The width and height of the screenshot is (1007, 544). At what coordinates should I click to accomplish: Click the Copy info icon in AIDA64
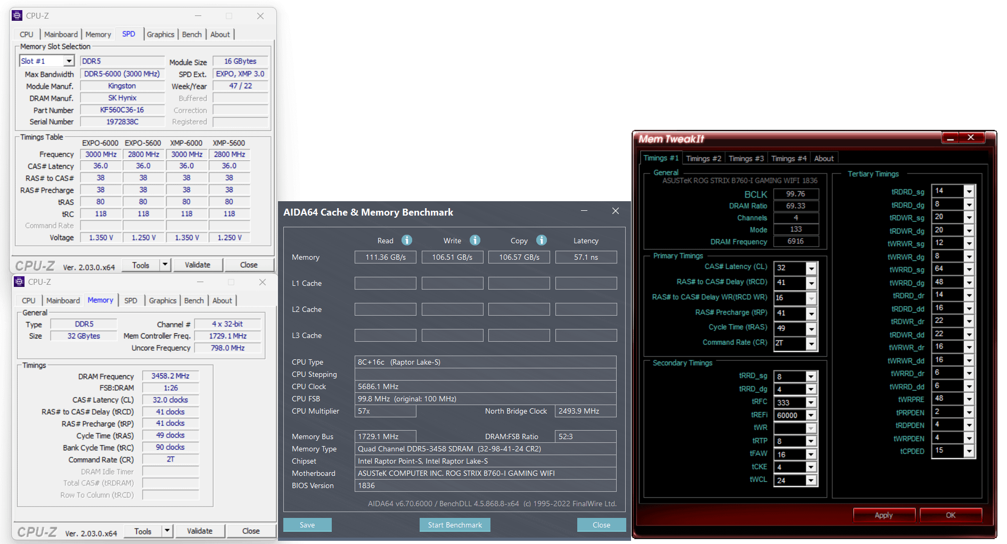point(542,240)
